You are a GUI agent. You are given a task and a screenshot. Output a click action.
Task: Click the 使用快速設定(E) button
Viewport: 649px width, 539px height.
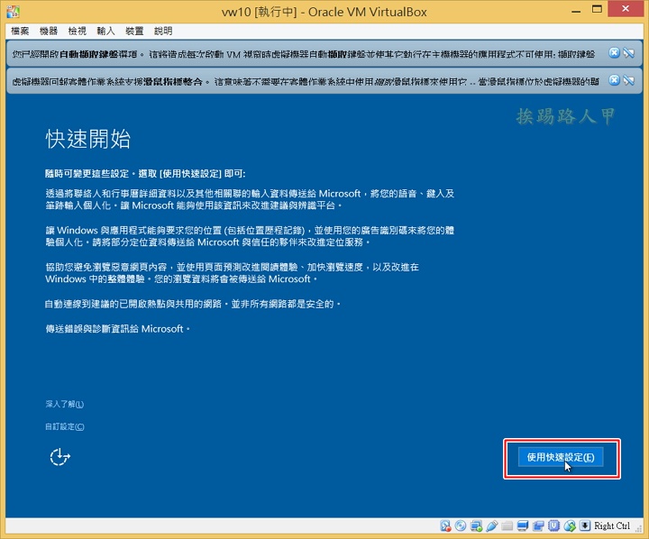(x=561, y=457)
